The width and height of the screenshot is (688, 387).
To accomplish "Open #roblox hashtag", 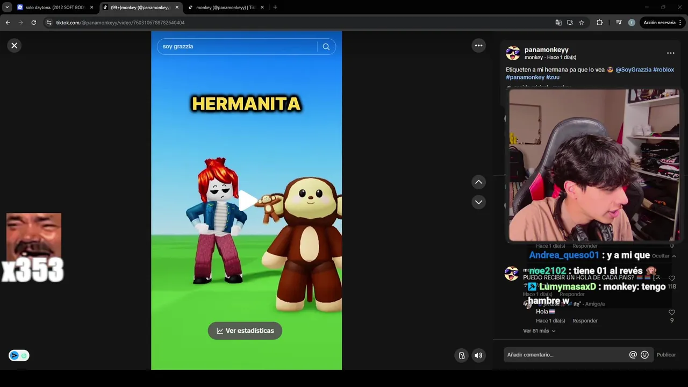I will [663, 70].
